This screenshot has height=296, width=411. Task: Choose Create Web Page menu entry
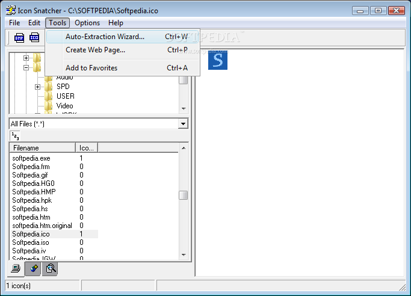point(123,50)
